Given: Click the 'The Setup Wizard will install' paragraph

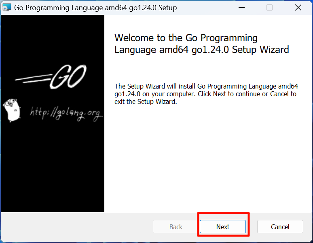Looking at the screenshot, I should point(206,94).
